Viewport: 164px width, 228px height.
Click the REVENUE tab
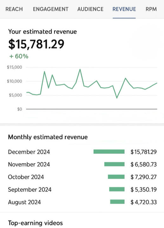(124, 9)
